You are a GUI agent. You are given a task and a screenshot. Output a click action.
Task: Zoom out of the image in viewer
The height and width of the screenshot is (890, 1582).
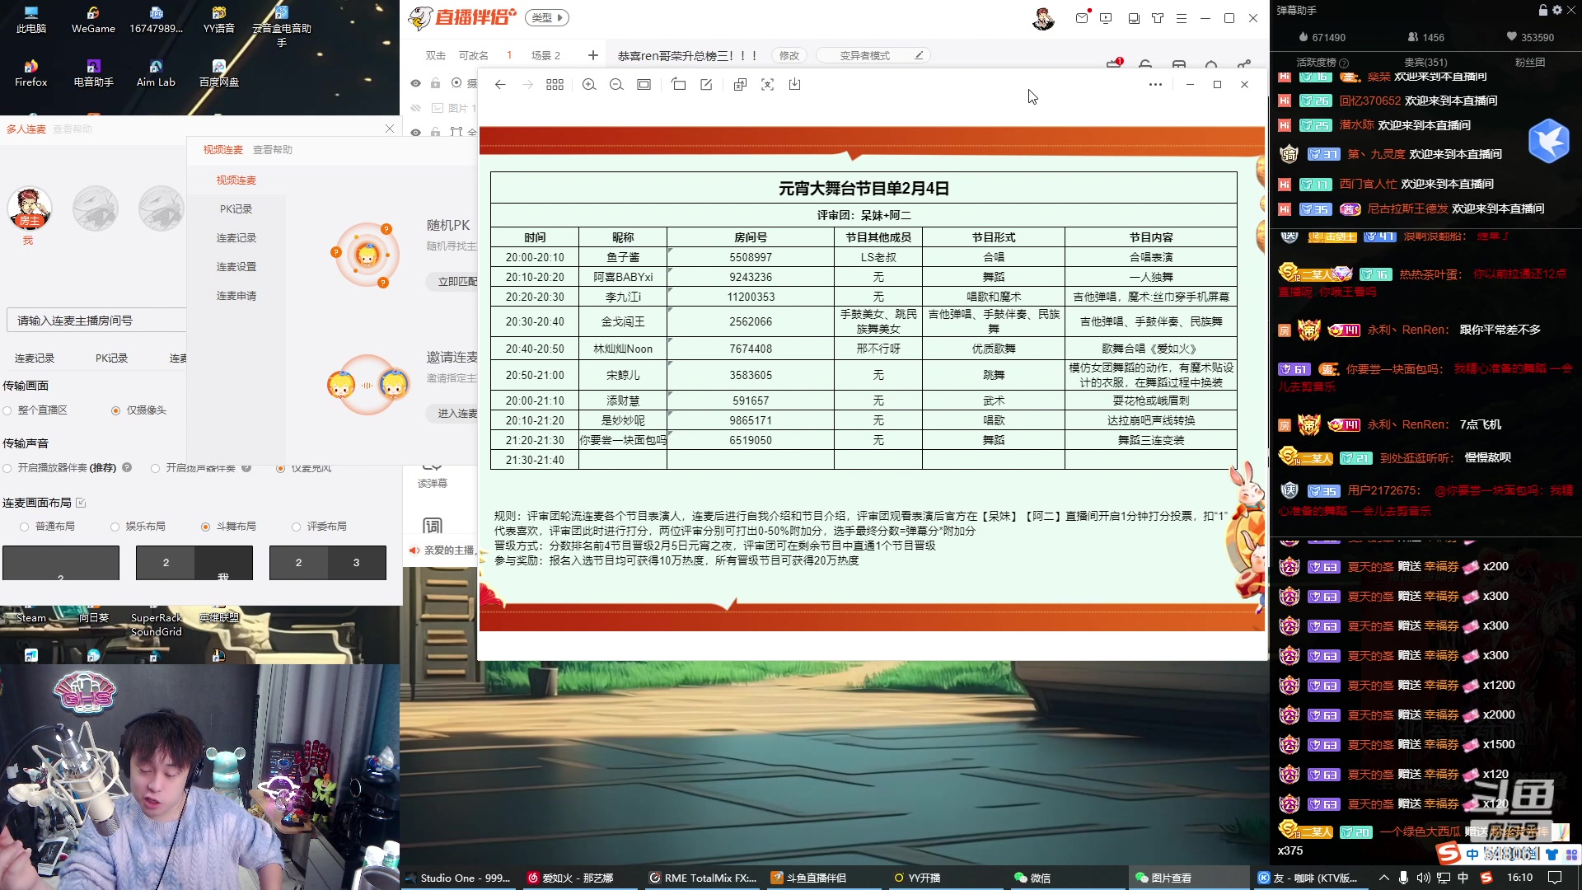[616, 85]
